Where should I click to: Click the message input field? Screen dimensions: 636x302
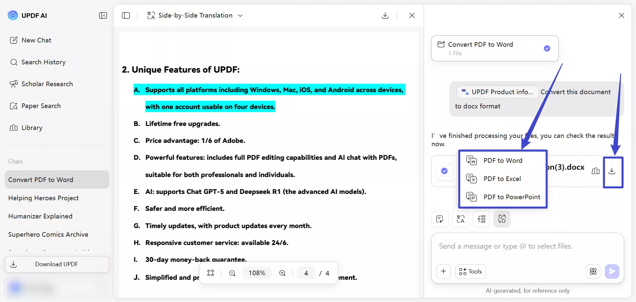point(505,246)
